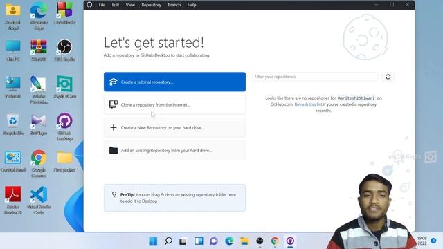Open the View menu
Viewport: 443px width, 249px height.
click(x=130, y=5)
